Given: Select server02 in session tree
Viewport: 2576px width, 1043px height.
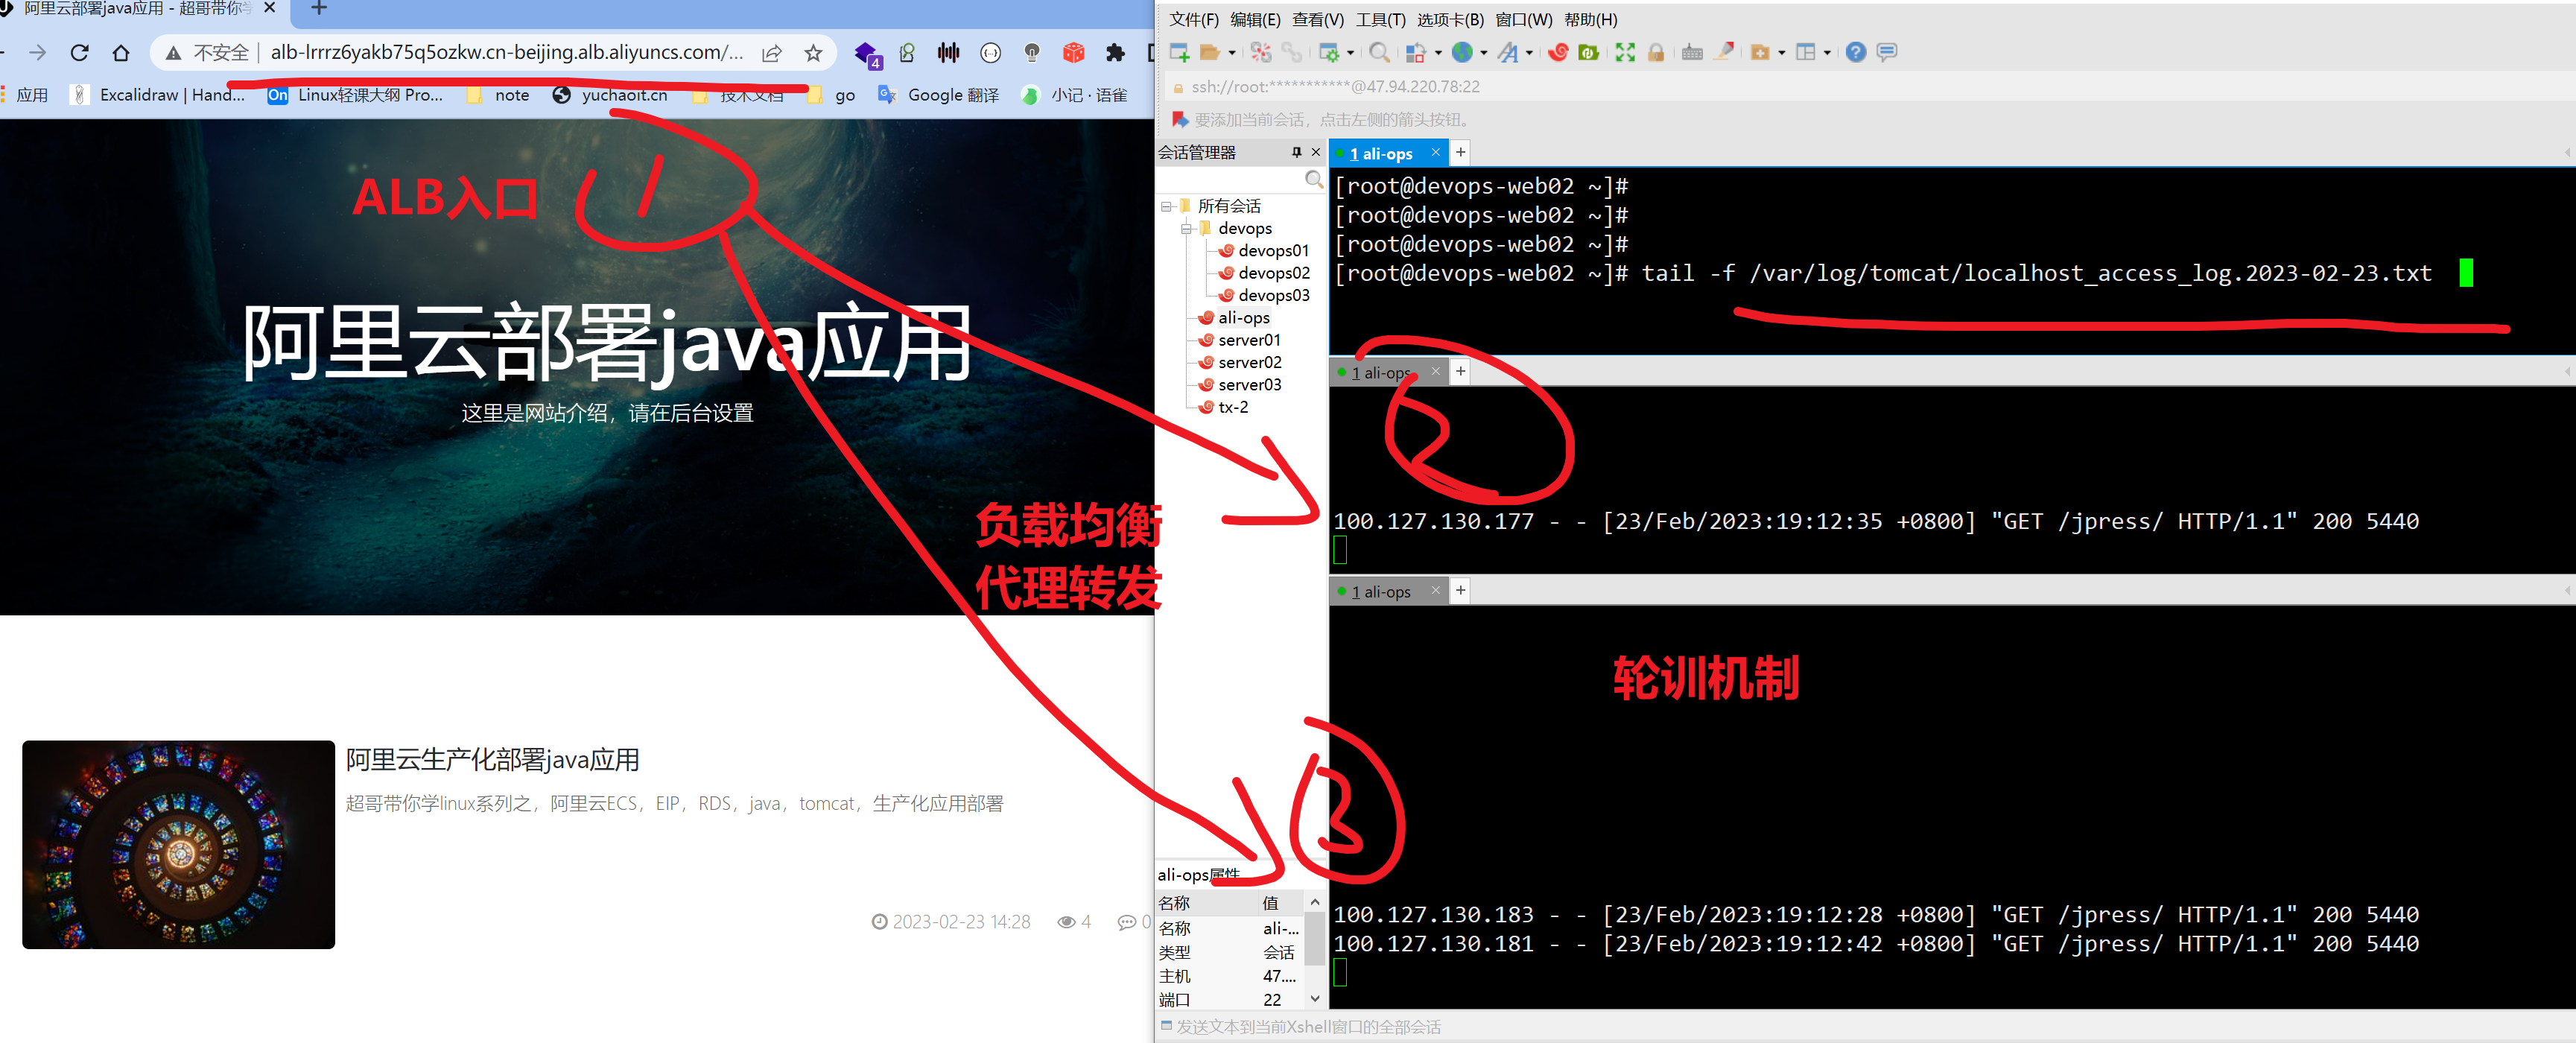Looking at the screenshot, I should (1249, 363).
